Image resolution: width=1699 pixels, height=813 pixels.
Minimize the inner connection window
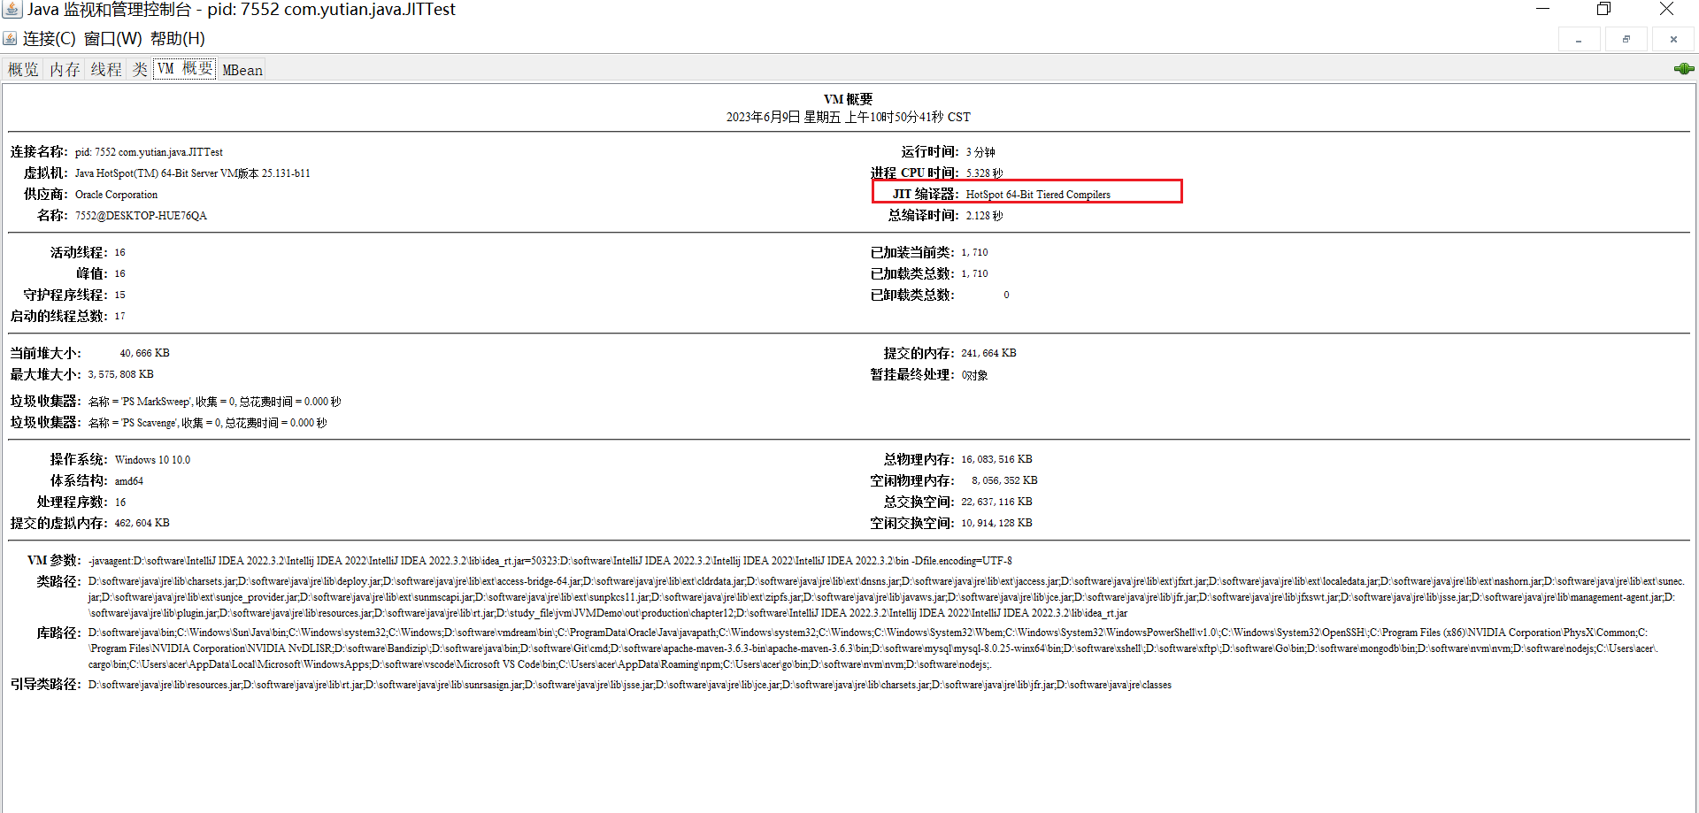coord(1579,40)
